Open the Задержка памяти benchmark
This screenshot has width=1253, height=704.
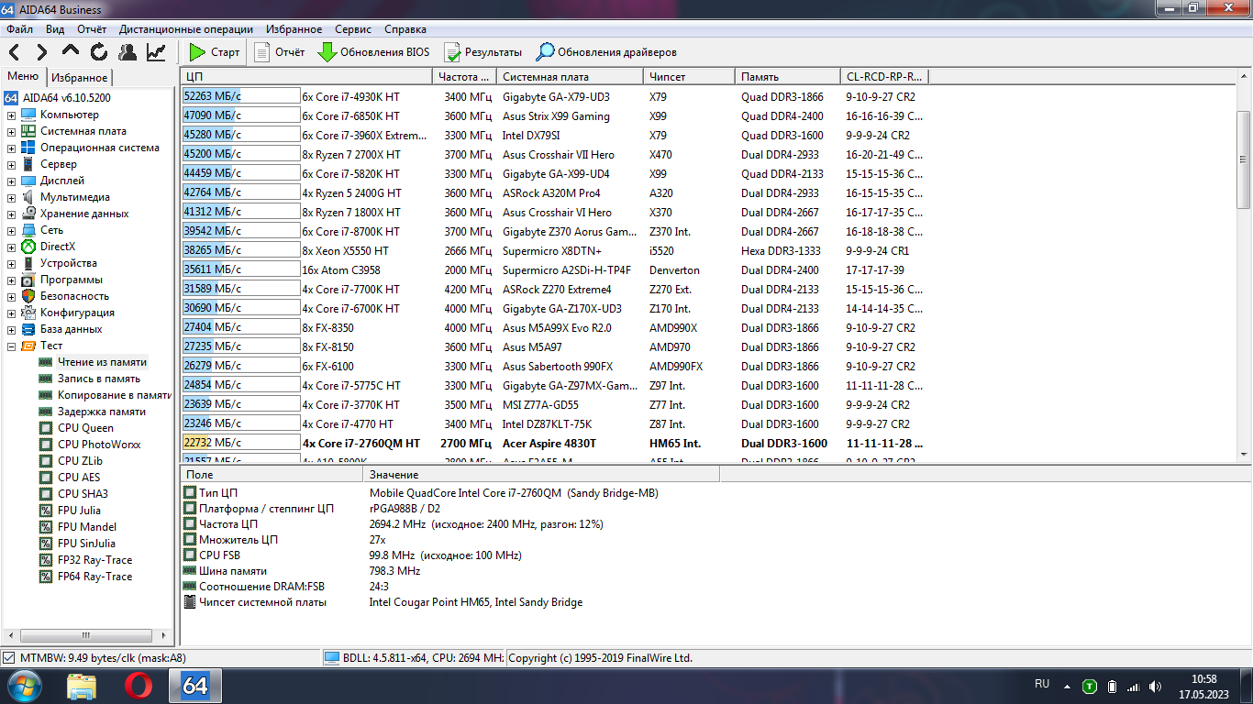(x=102, y=412)
